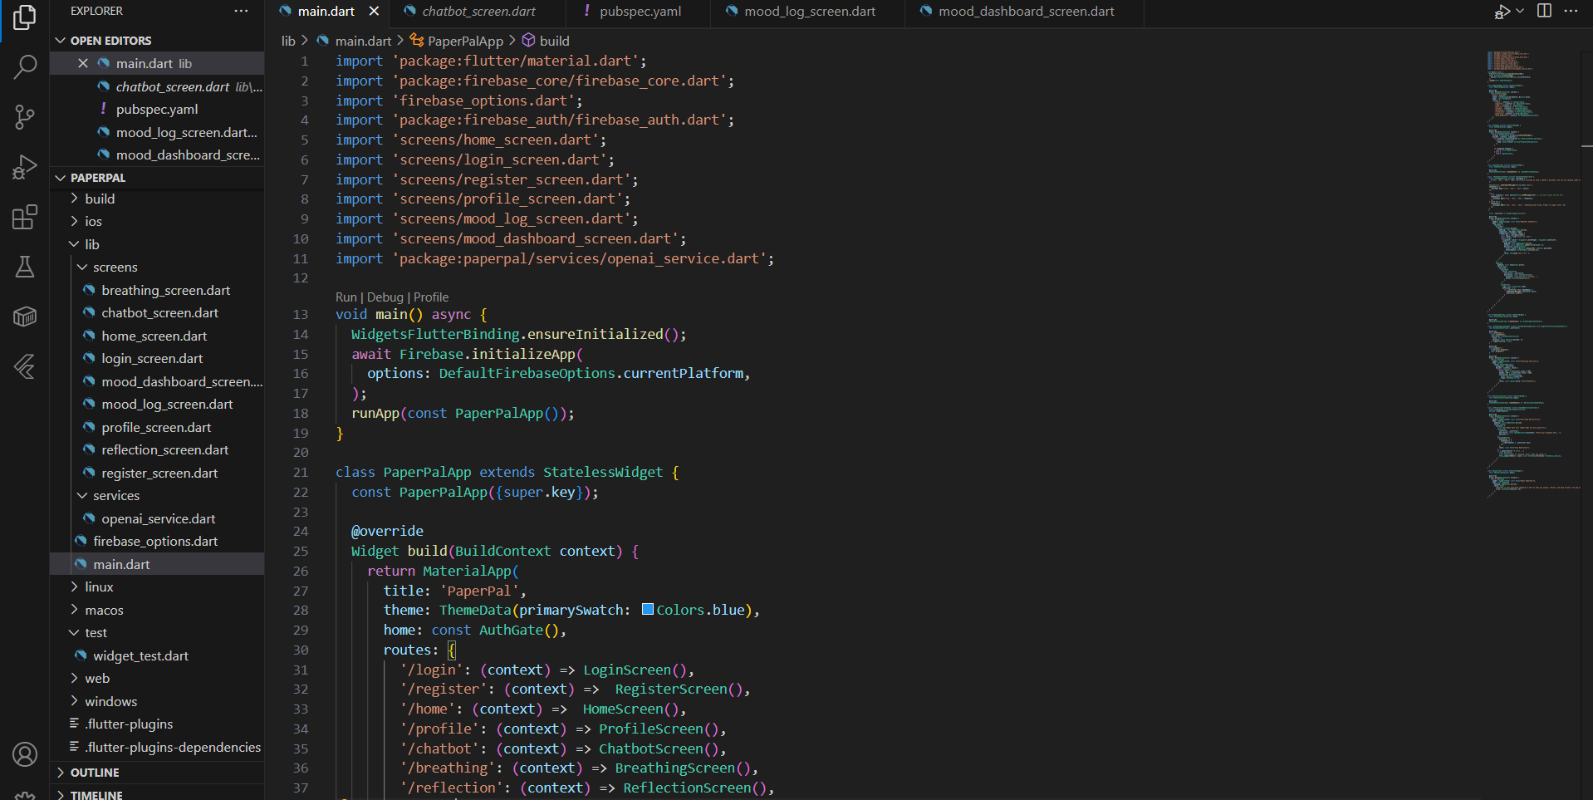
Task: Switch to the mood_log_screen.dart tab
Action: tap(809, 12)
